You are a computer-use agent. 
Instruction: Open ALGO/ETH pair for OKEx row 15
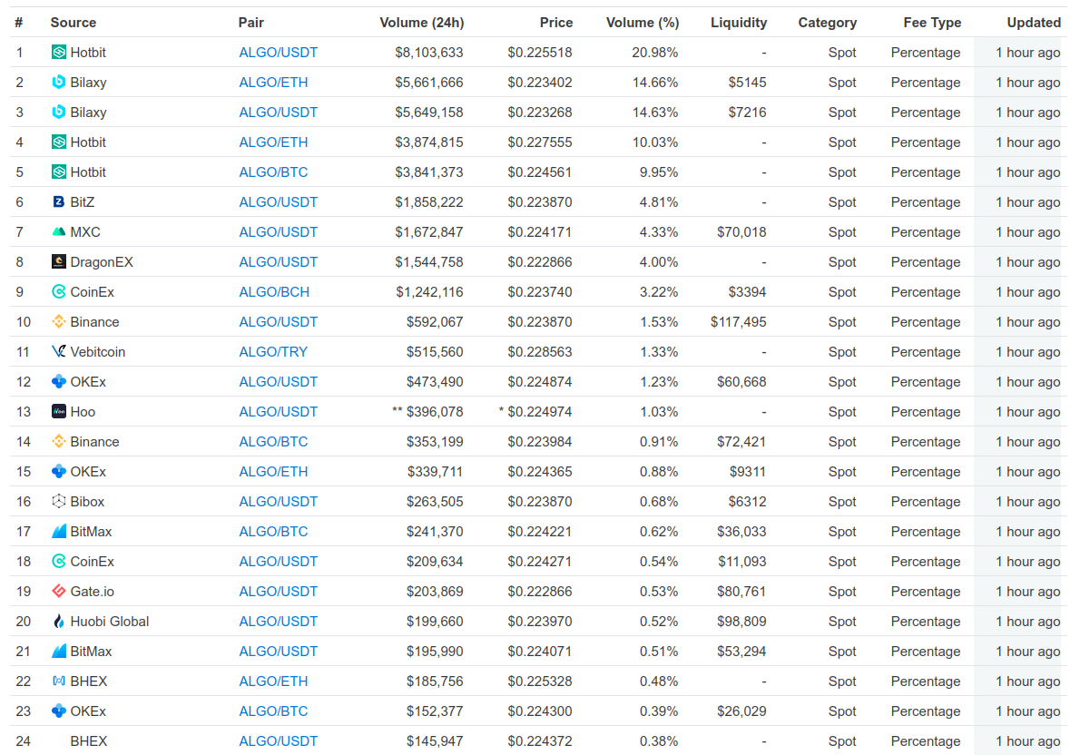pyautogui.click(x=273, y=473)
